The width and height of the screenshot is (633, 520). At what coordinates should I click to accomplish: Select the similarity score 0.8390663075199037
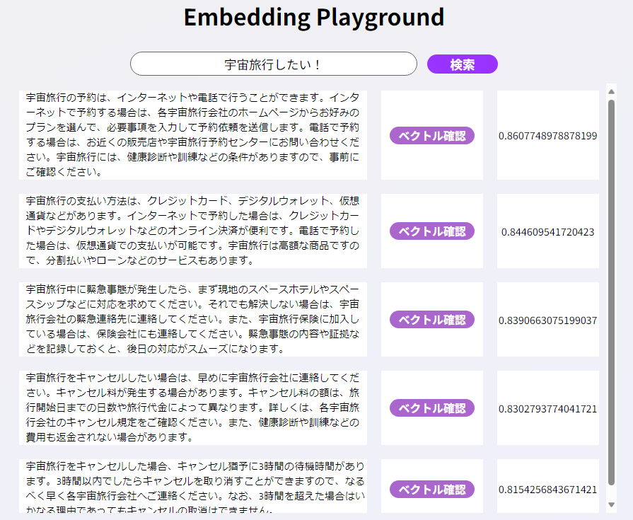(547, 319)
